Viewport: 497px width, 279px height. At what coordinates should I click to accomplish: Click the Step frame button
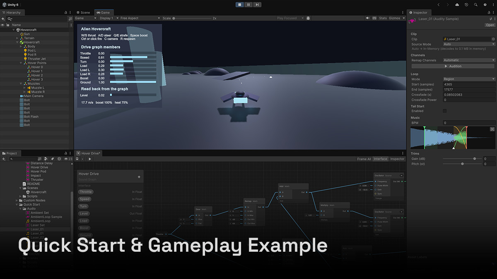pyautogui.click(x=257, y=5)
